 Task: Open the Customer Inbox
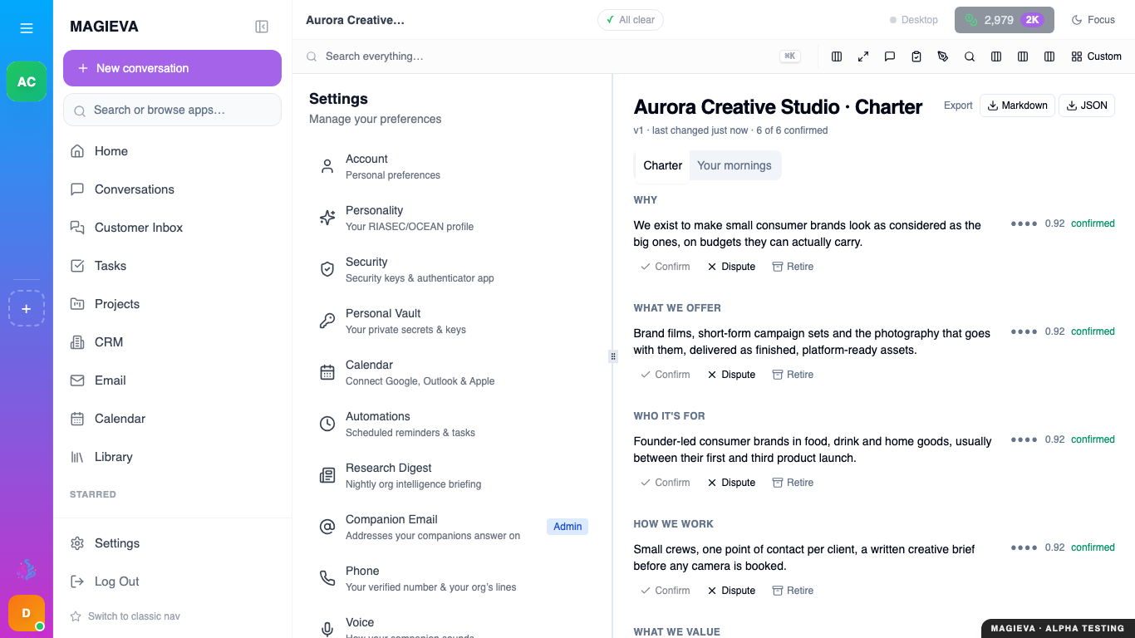pos(172,228)
